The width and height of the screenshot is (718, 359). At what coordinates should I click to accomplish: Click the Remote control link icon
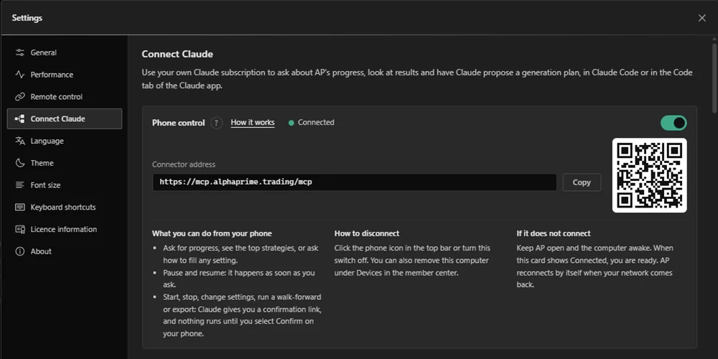19,97
